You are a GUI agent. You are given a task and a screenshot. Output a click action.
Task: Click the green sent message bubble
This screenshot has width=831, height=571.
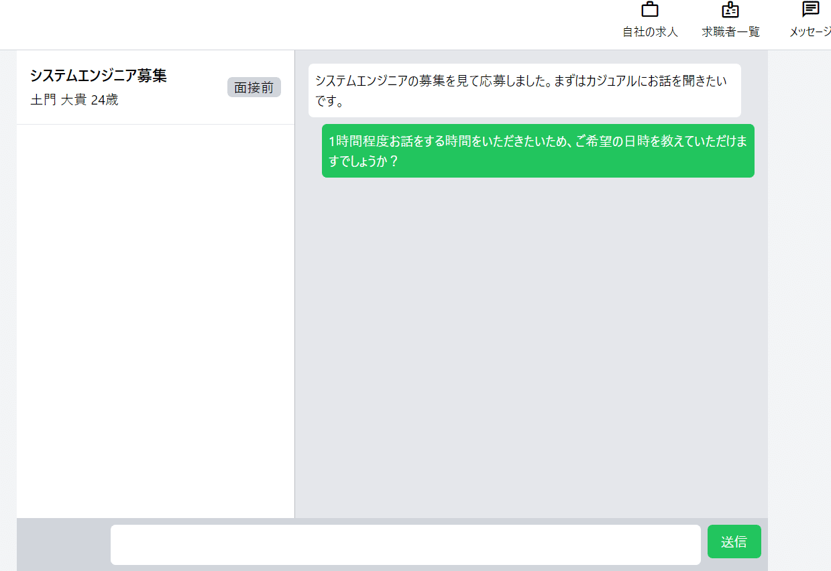537,151
